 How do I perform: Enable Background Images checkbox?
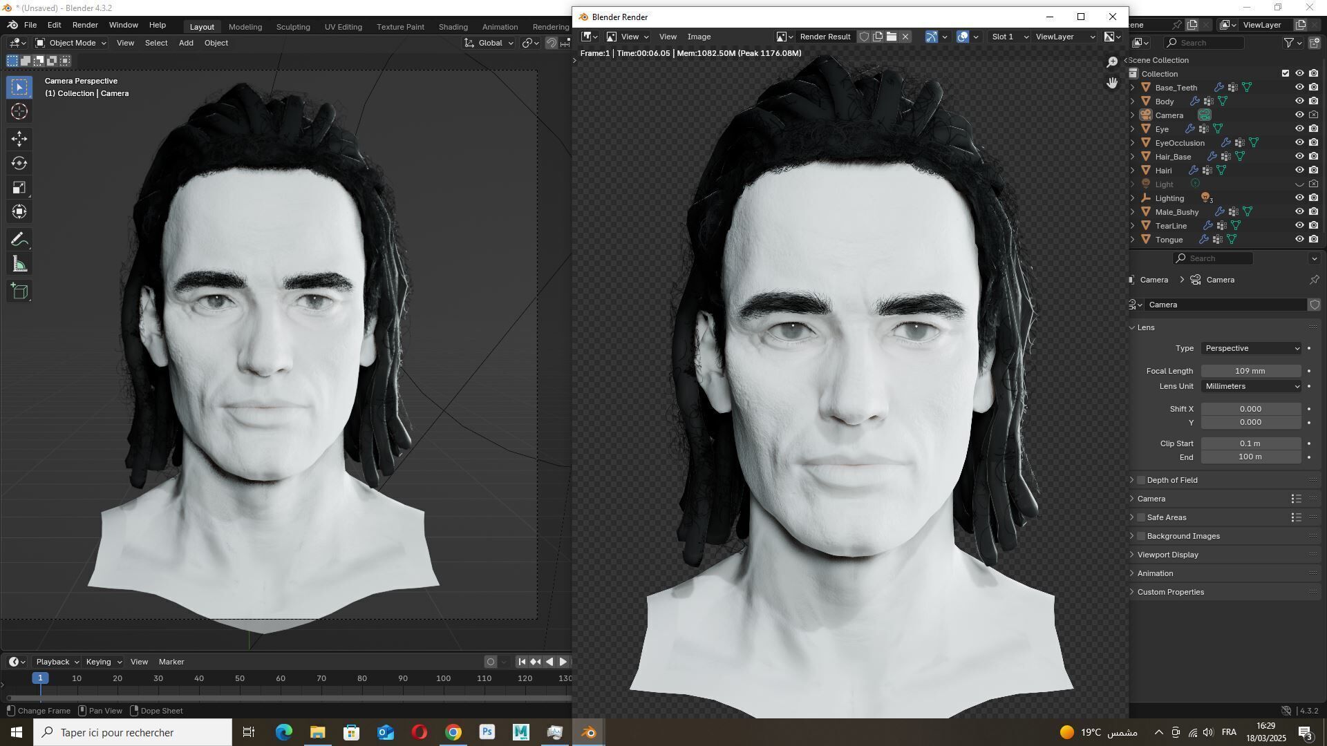1141,536
